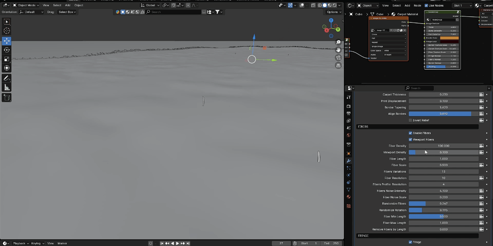Check the Invert Relief checkbox
Image resolution: width=493 pixels, height=246 pixels.
(410, 120)
